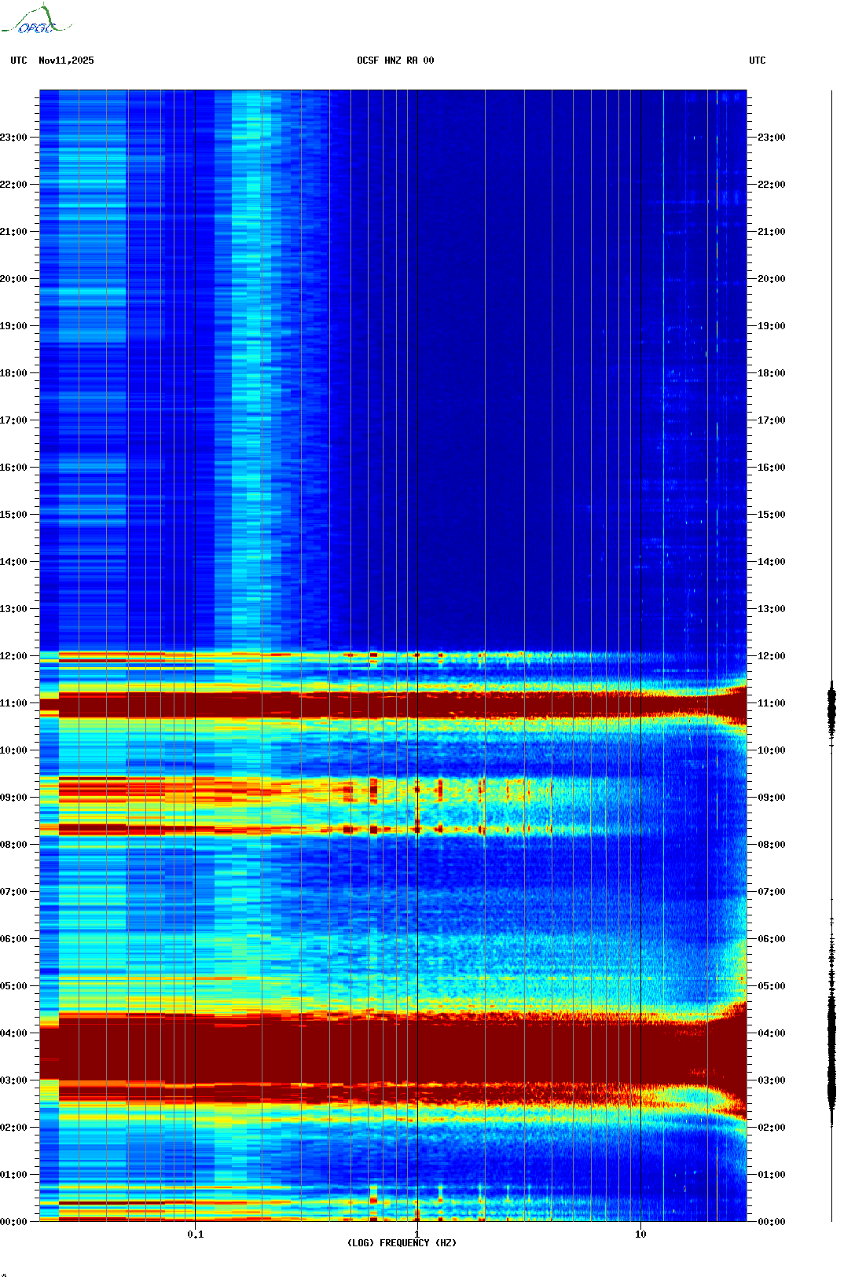Select the Nov11,2025 date label
The width and height of the screenshot is (866, 1284).
[x=66, y=61]
